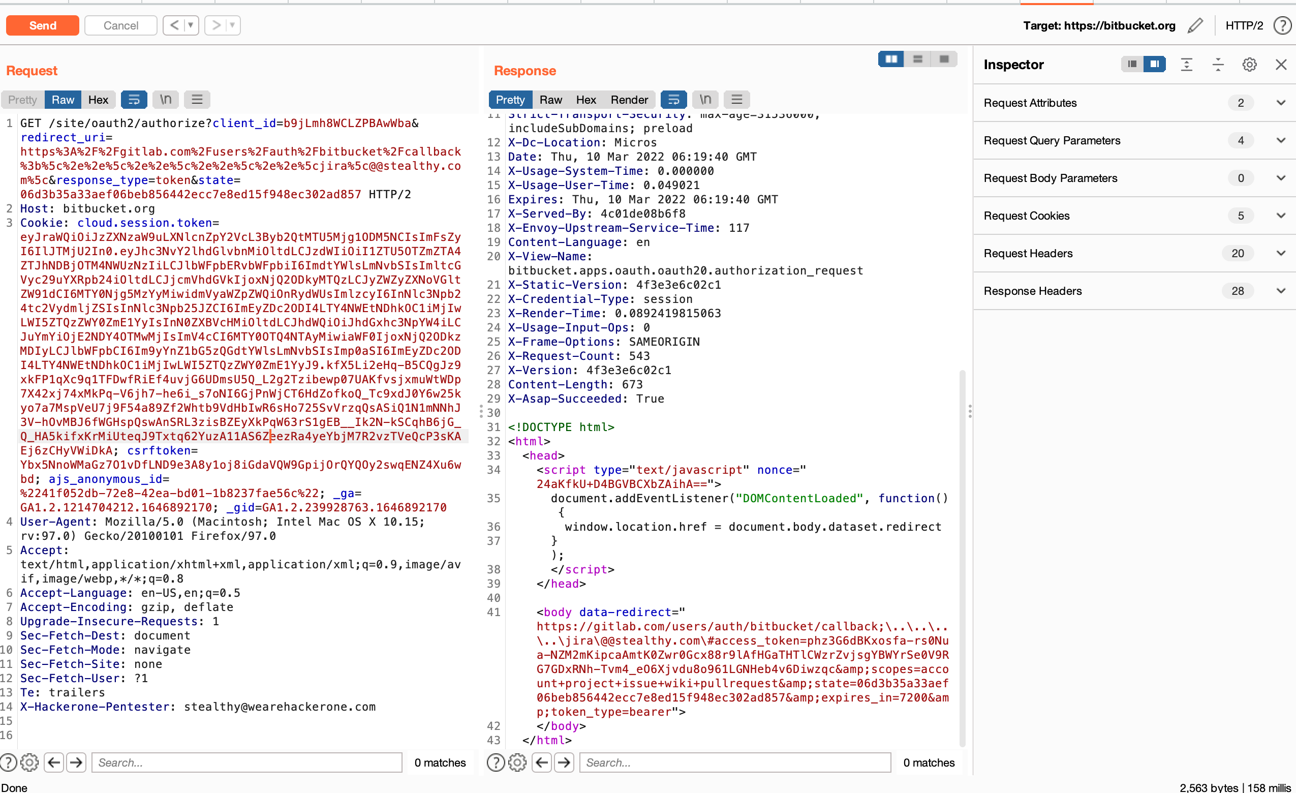Click the Inspector settings gear icon
Viewport: 1296px width, 793px height.
pyautogui.click(x=1252, y=64)
